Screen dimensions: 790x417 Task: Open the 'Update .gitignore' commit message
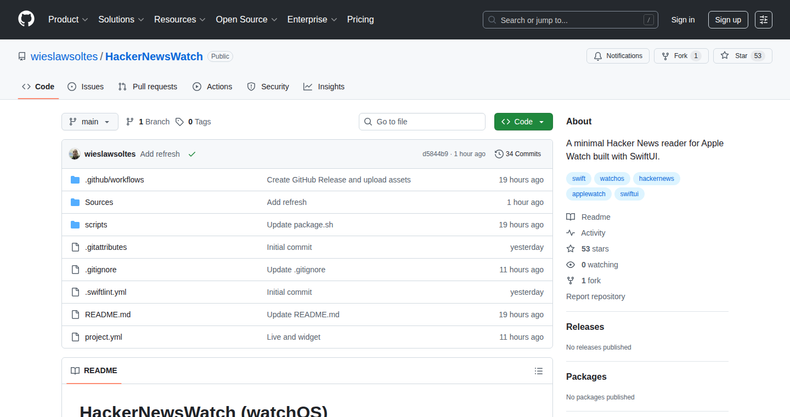tap(296, 270)
